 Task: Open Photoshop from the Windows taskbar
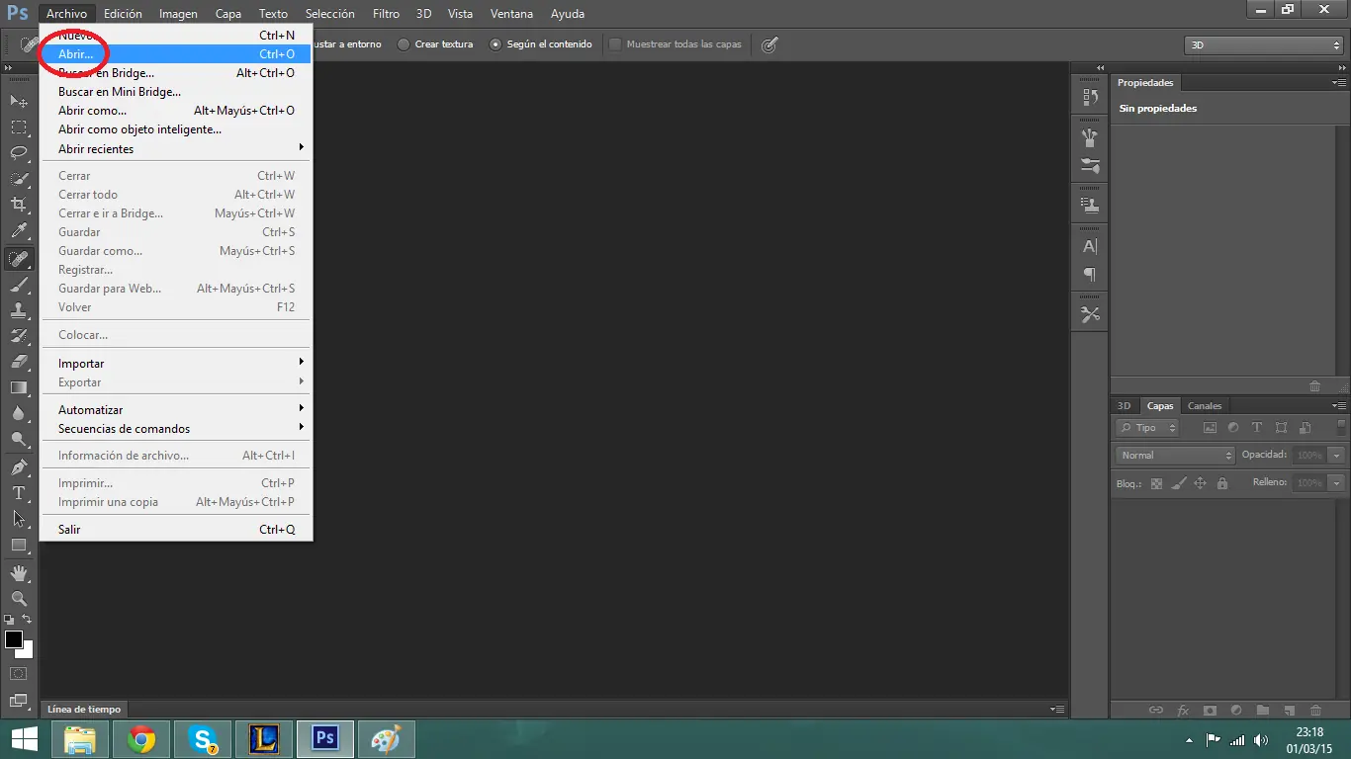pyautogui.click(x=325, y=739)
